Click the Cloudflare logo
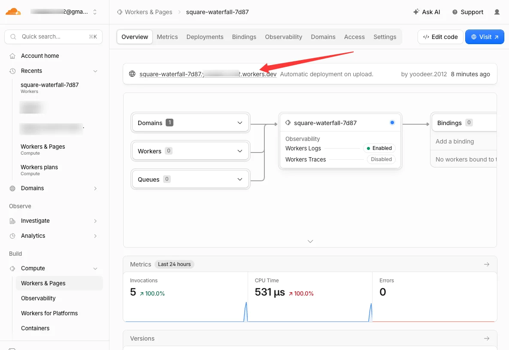Screen dimensions: 509x350 click(13, 12)
